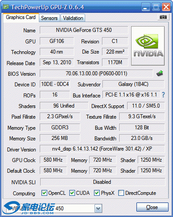
Task: Click the Subvendor field Galaxy (1B4C)
Action: click(x=133, y=84)
